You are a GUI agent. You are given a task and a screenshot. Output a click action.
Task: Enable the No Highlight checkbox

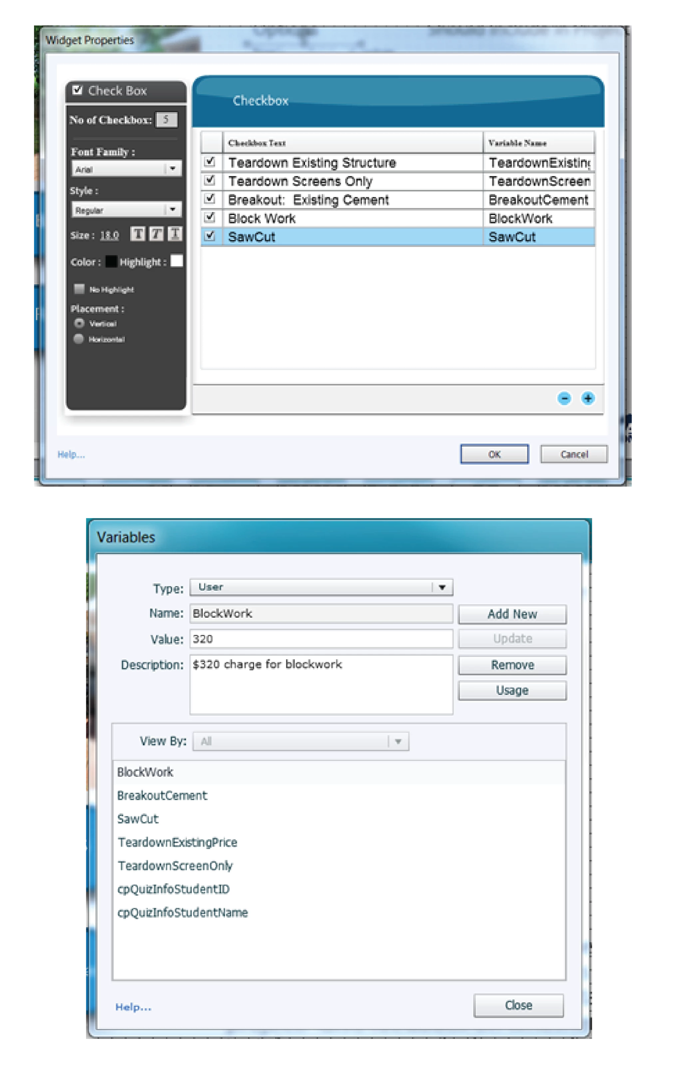(79, 289)
